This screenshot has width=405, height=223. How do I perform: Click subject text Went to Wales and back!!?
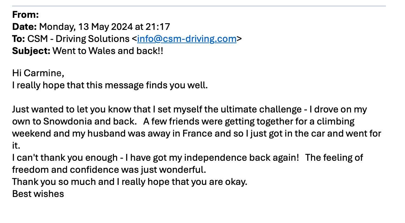pyautogui.click(x=108, y=51)
